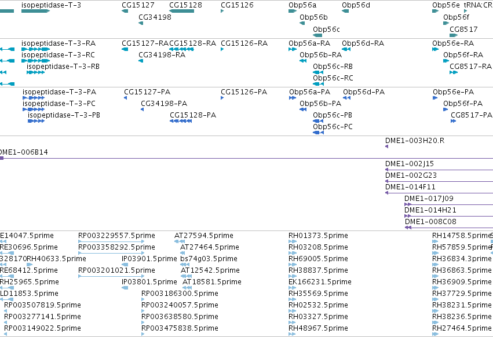Viewport: 493px width, 337px height.
Task: Click EST RH01373.5prime
Action: pyautogui.click(x=318, y=236)
